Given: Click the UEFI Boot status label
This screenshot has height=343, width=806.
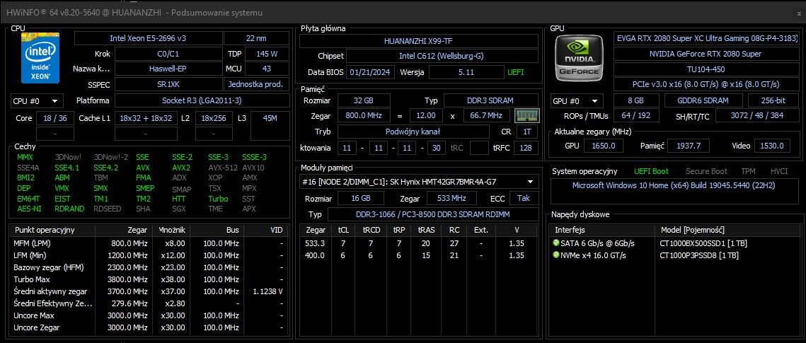Looking at the screenshot, I should pyautogui.click(x=651, y=171).
